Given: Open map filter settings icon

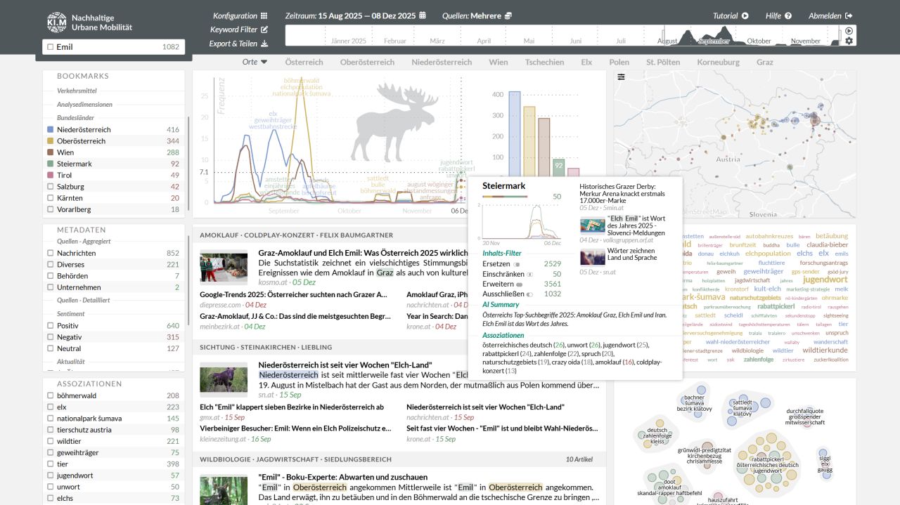Looking at the screenshot, I should point(621,77).
